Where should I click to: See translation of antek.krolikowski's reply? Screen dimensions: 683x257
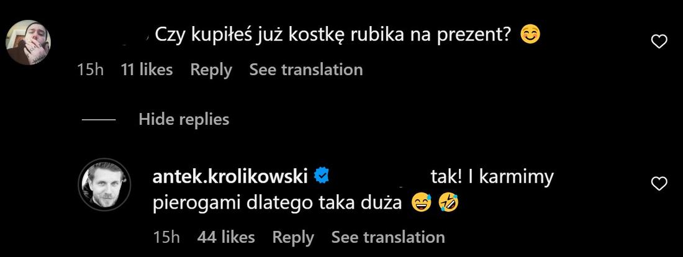coord(388,237)
